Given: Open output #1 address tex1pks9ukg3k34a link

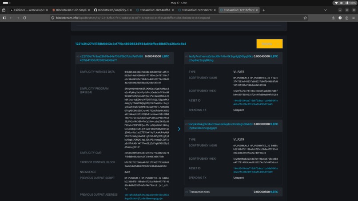Looking at the screenshot, I should click(x=221, y=126).
